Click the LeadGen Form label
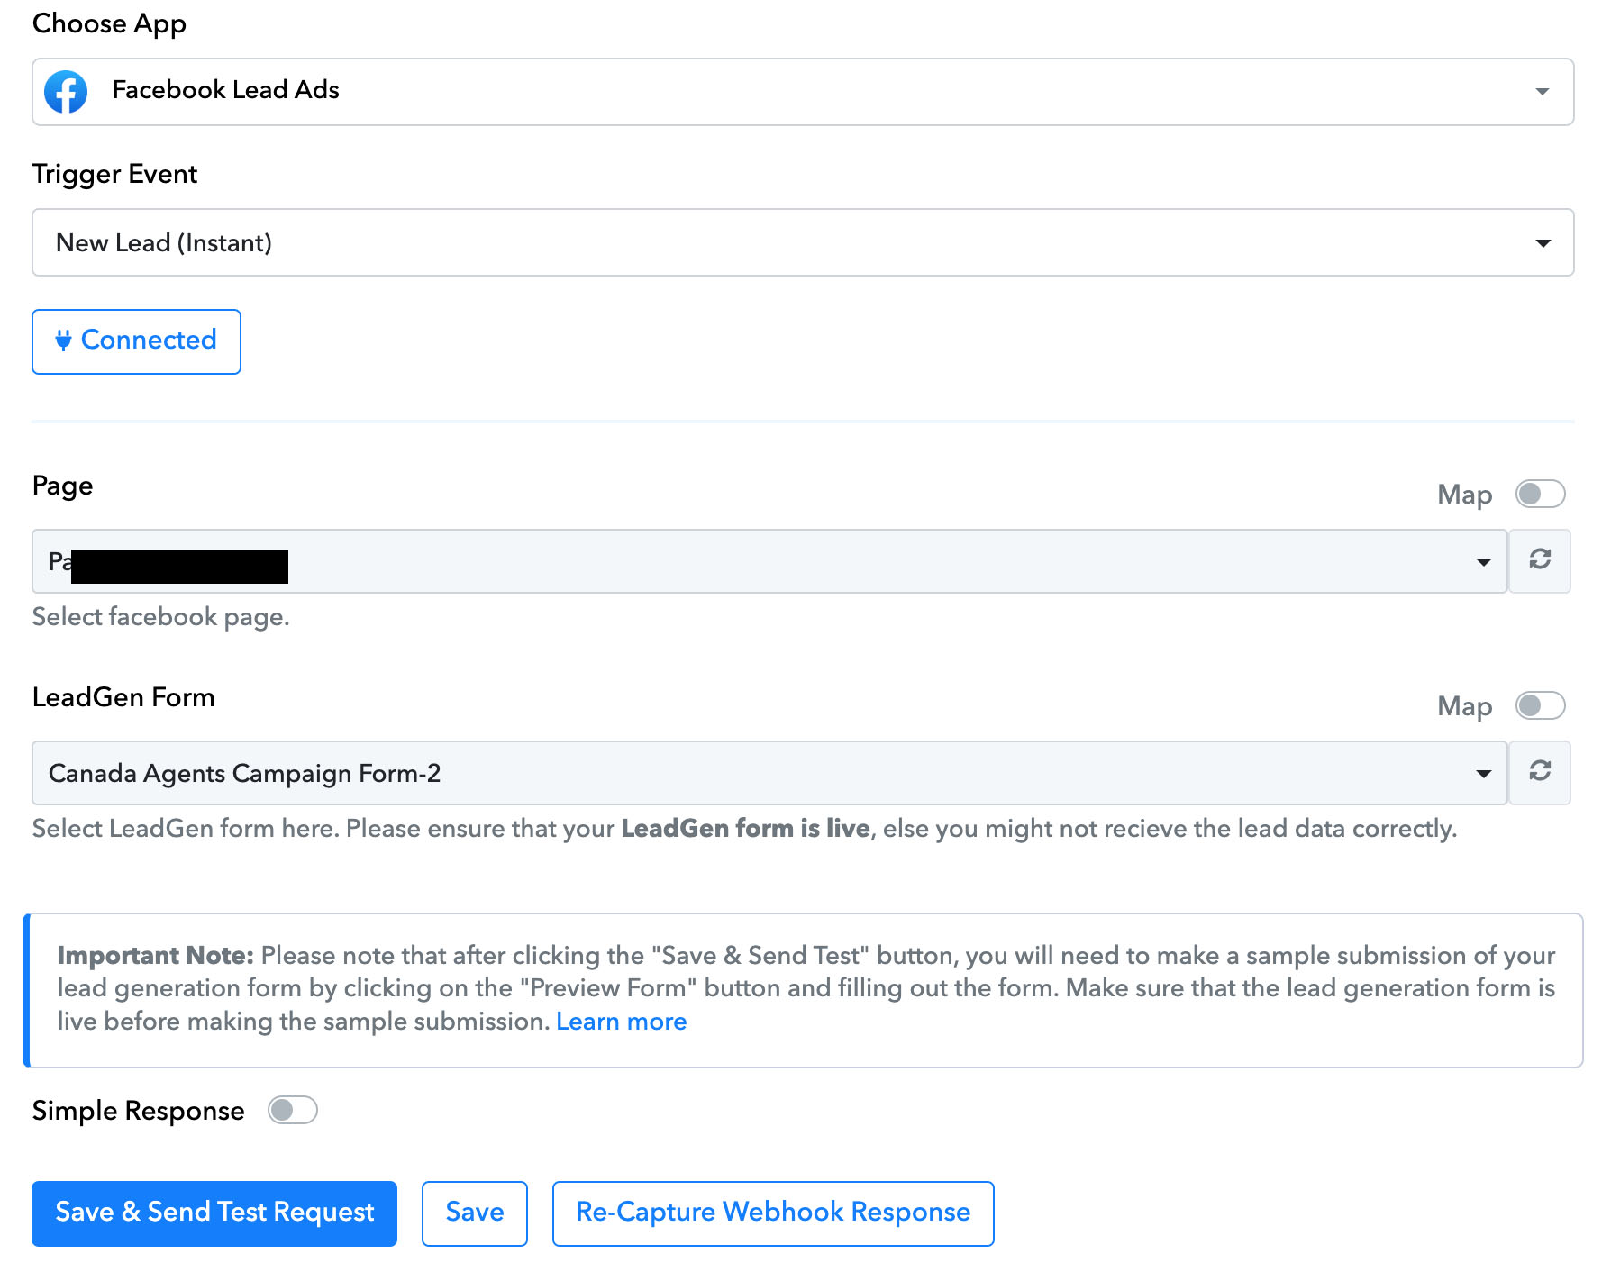The height and width of the screenshot is (1263, 1611). pos(123,697)
